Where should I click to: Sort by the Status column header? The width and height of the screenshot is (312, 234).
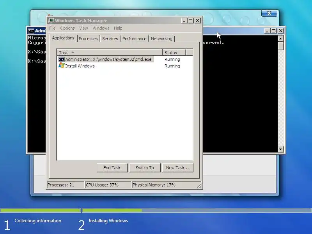point(174,53)
